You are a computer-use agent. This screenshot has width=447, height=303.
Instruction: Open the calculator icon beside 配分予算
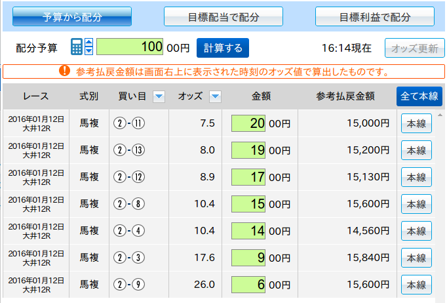pos(76,47)
